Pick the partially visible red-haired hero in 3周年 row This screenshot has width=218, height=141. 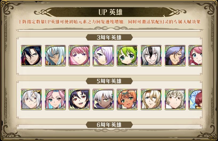coord(195,55)
